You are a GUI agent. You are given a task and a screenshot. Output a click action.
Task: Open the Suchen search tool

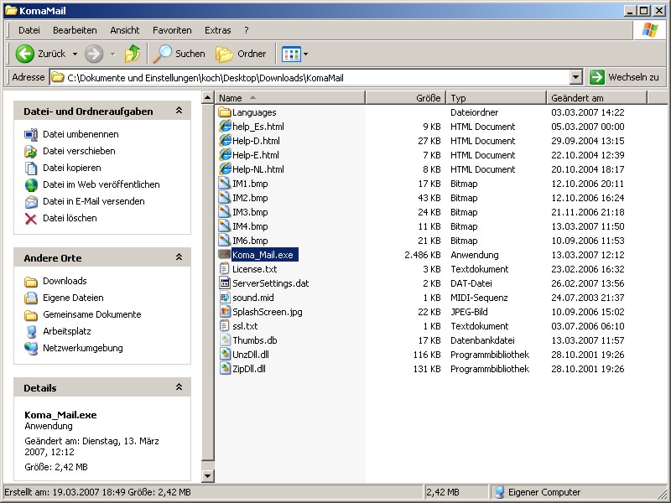pos(179,54)
